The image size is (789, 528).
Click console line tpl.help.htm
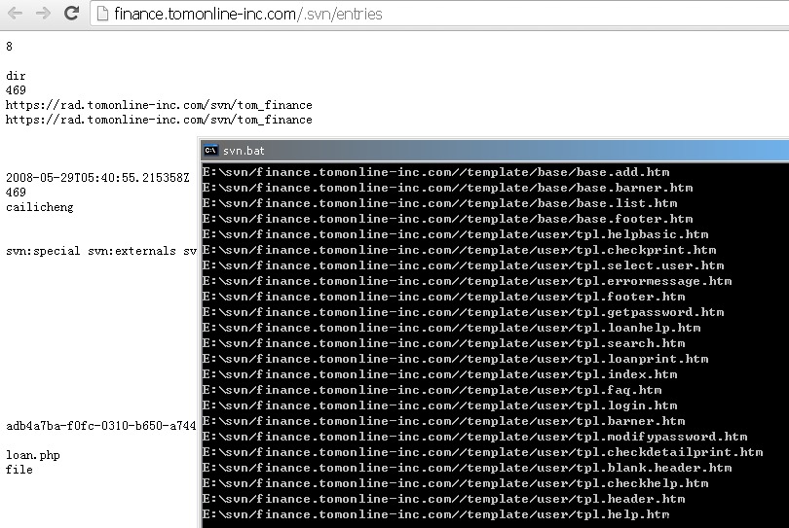click(435, 515)
